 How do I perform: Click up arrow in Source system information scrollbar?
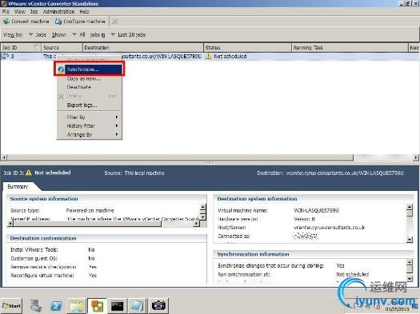pyautogui.click(x=202, y=207)
